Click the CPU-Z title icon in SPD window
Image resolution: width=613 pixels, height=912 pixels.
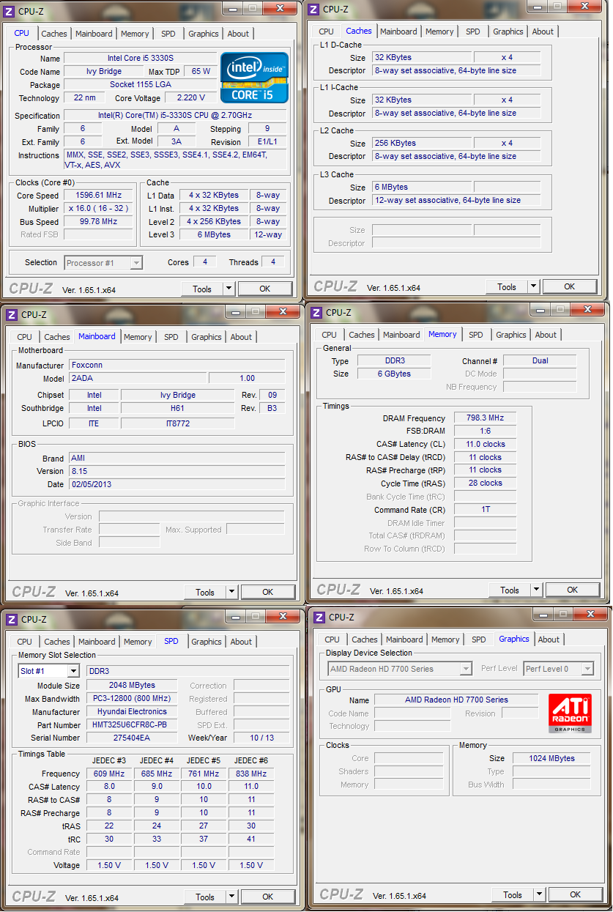[12, 619]
